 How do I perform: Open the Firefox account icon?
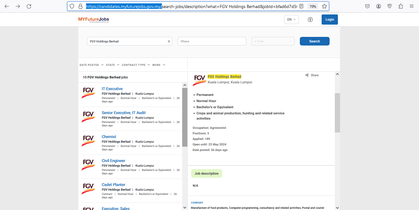click(378, 6)
